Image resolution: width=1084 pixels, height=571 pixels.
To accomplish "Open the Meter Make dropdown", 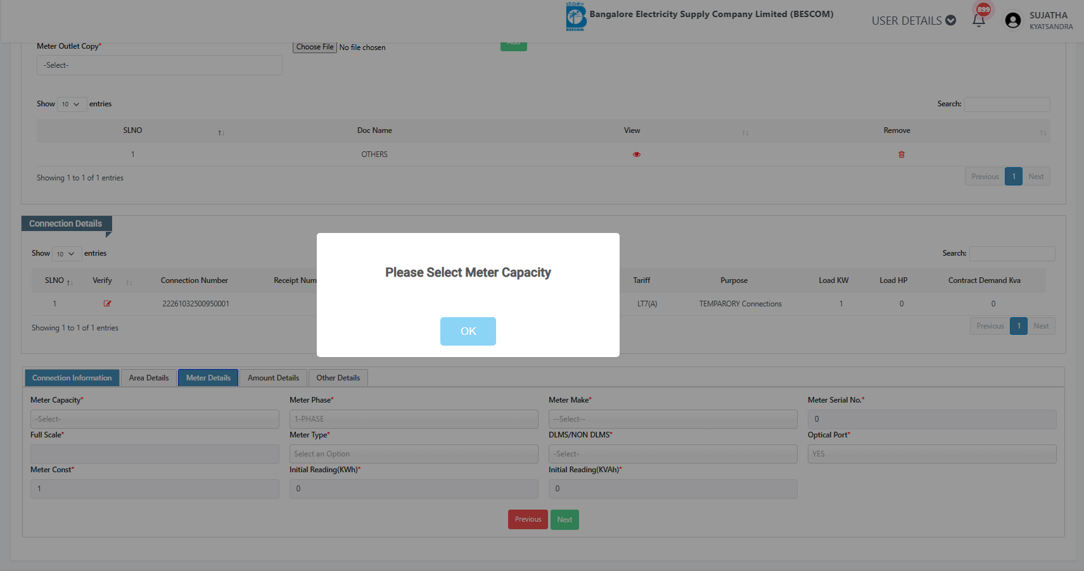I will pos(673,419).
